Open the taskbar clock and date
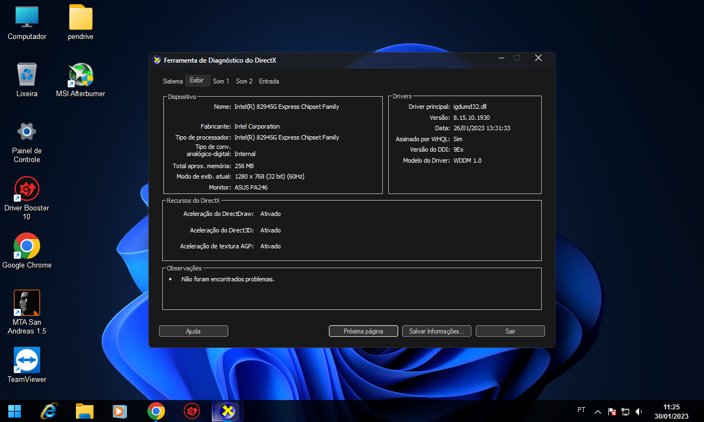The image size is (704, 422). pos(671,412)
